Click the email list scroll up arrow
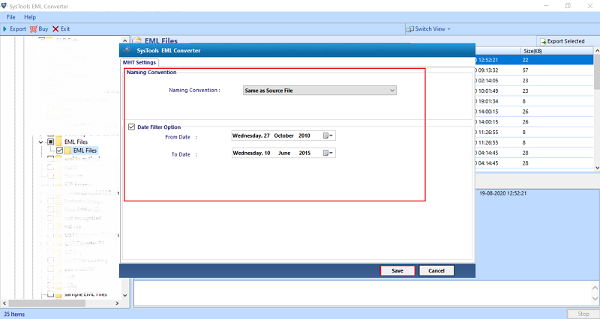This screenshot has height=319, width=600. (x=596, y=51)
